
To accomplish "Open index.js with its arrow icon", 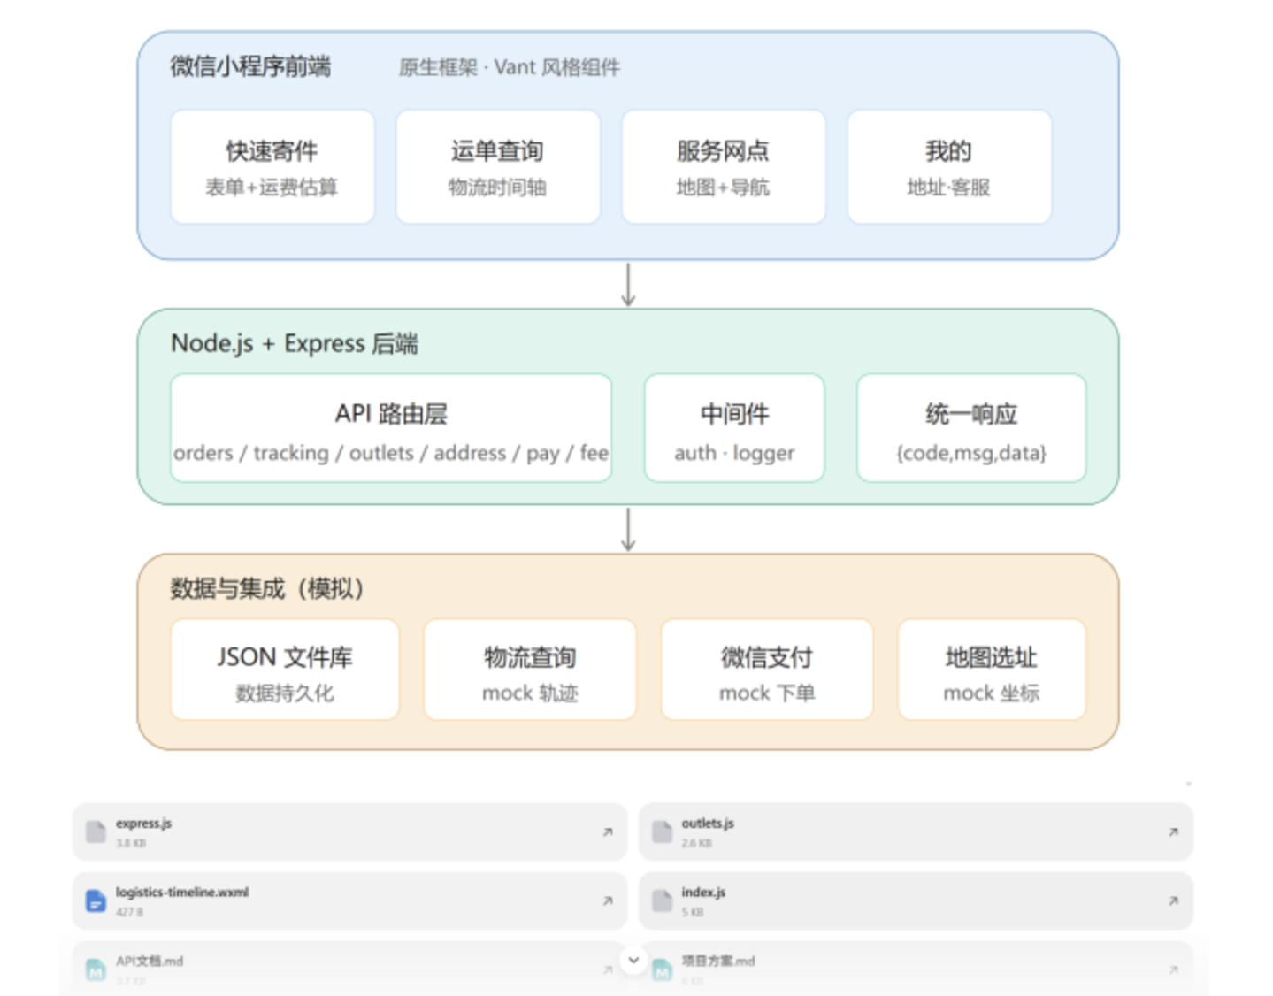I will pyautogui.click(x=1173, y=900).
